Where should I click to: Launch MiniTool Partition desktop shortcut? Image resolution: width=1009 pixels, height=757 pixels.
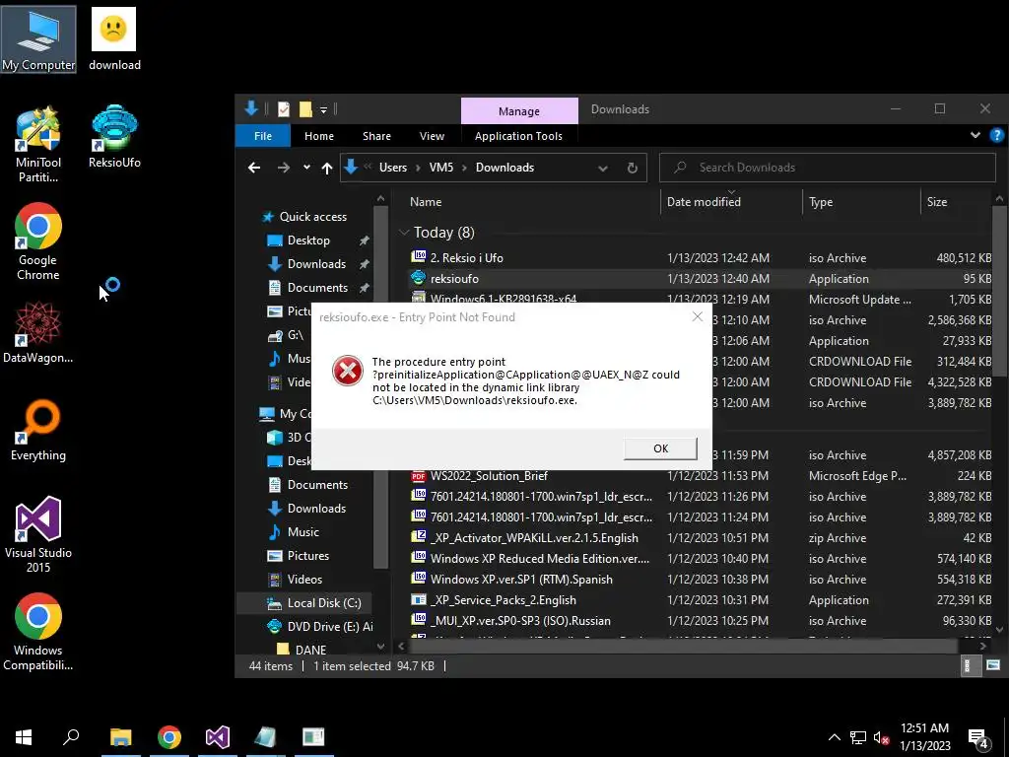click(38, 144)
